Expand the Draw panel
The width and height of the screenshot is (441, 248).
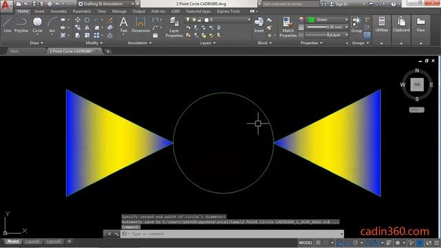click(37, 43)
